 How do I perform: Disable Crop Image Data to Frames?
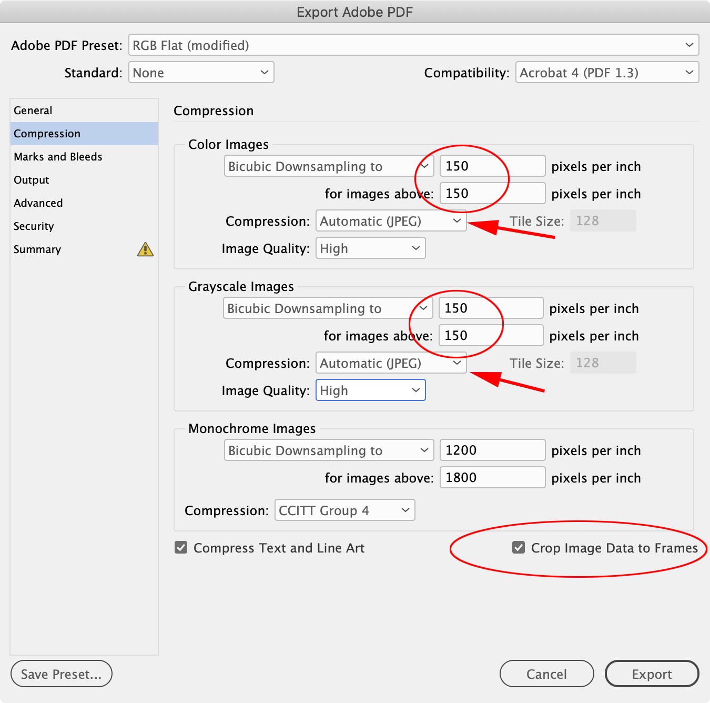coord(519,547)
